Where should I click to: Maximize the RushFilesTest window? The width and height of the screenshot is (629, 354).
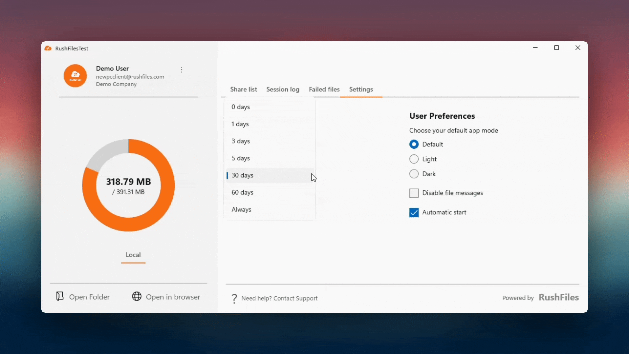click(x=556, y=48)
